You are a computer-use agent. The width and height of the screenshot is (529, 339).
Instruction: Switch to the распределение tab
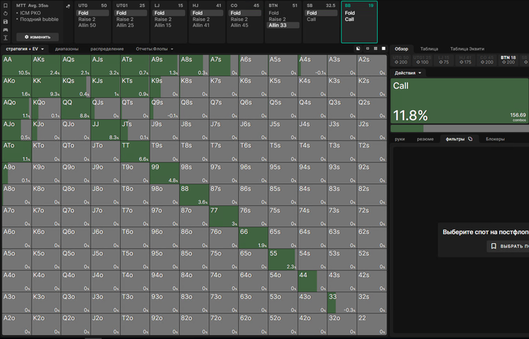point(107,49)
